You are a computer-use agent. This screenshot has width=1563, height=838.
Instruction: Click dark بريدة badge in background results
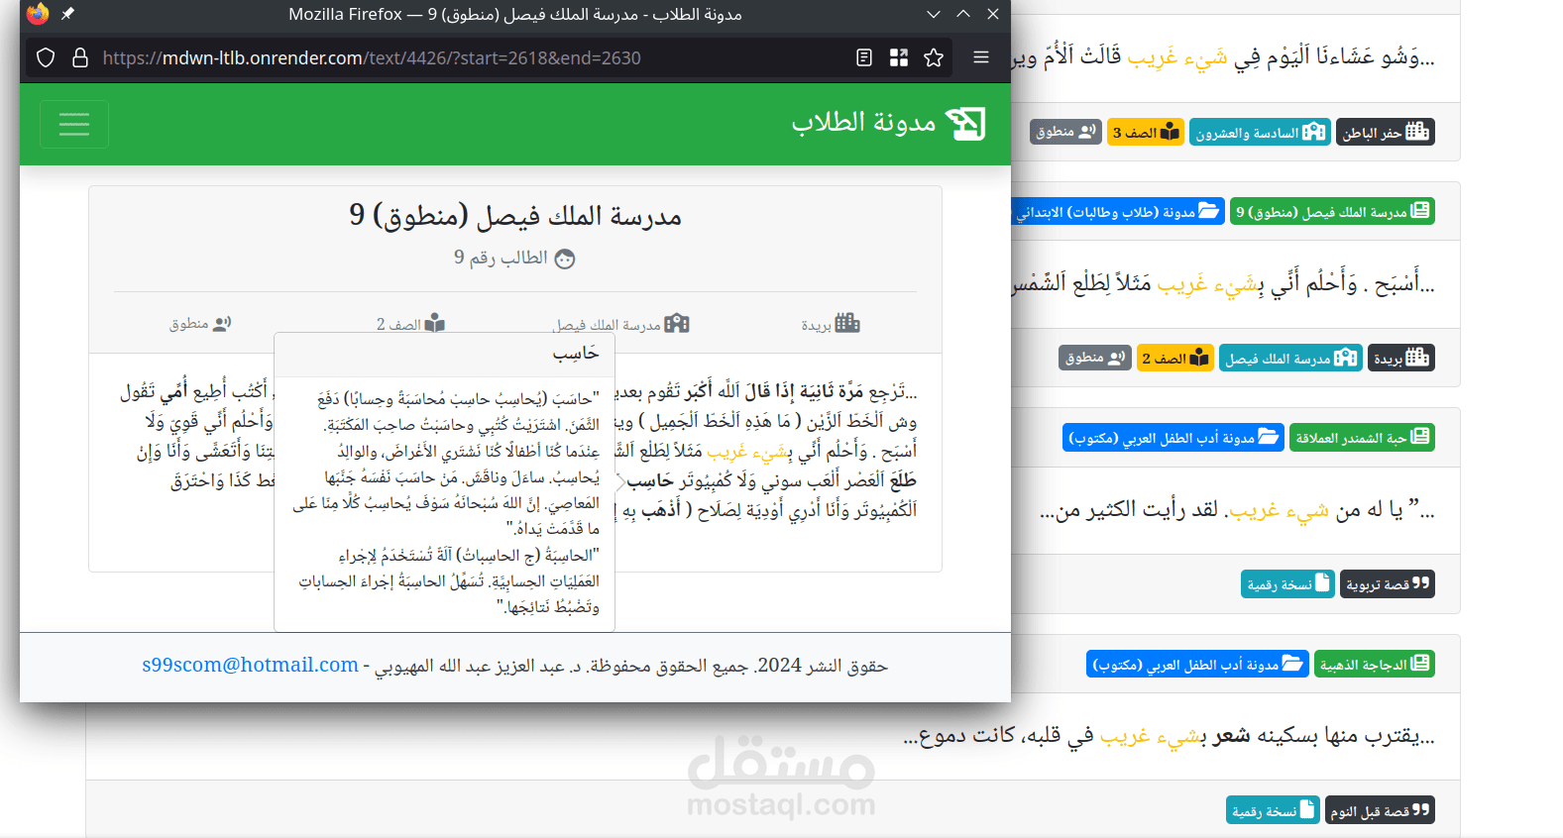coord(1401,358)
